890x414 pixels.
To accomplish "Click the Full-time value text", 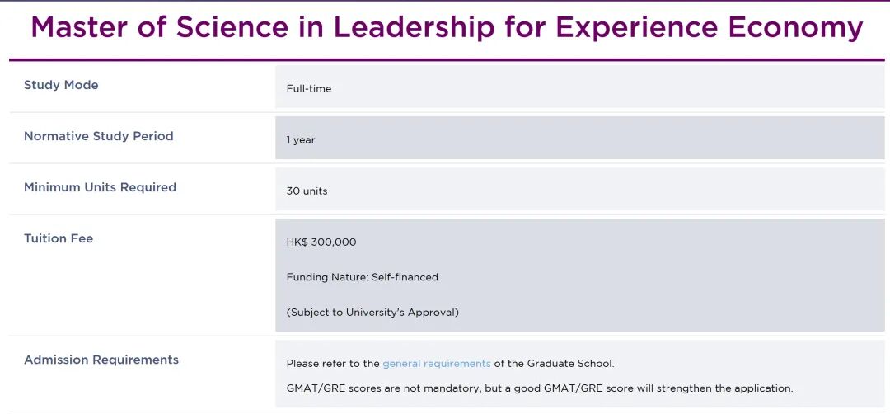I will pos(309,88).
